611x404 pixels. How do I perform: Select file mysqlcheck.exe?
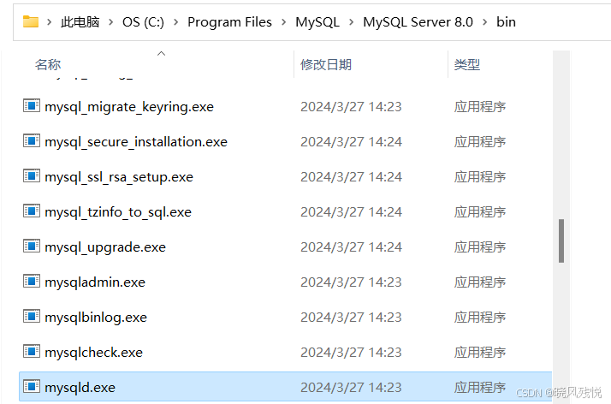pos(93,352)
